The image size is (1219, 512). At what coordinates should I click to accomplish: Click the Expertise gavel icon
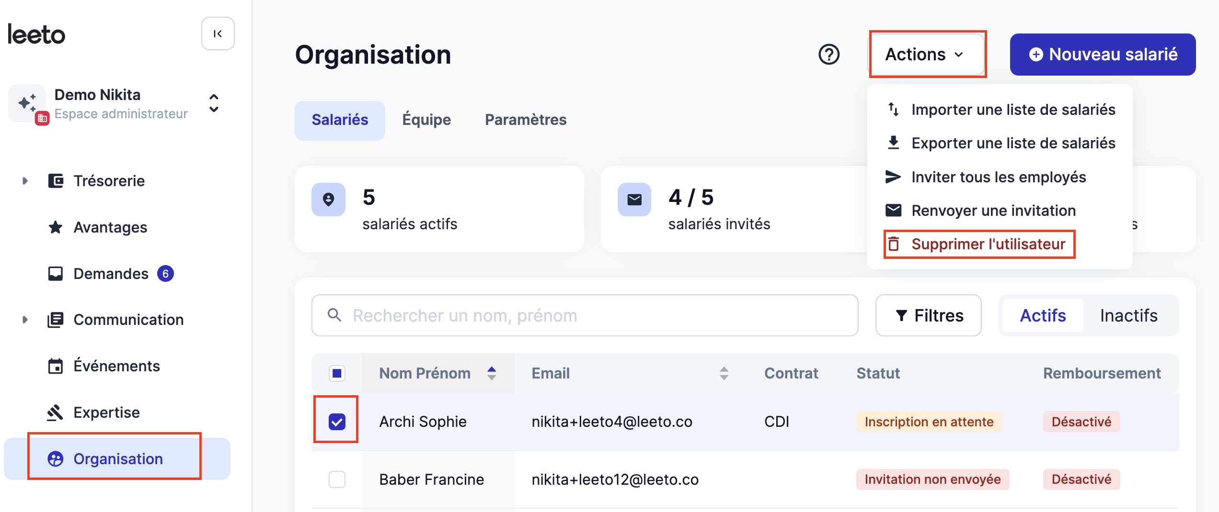pos(56,412)
